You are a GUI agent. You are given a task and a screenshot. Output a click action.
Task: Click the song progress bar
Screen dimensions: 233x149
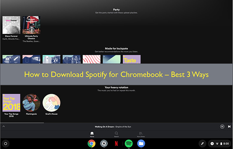116,123
